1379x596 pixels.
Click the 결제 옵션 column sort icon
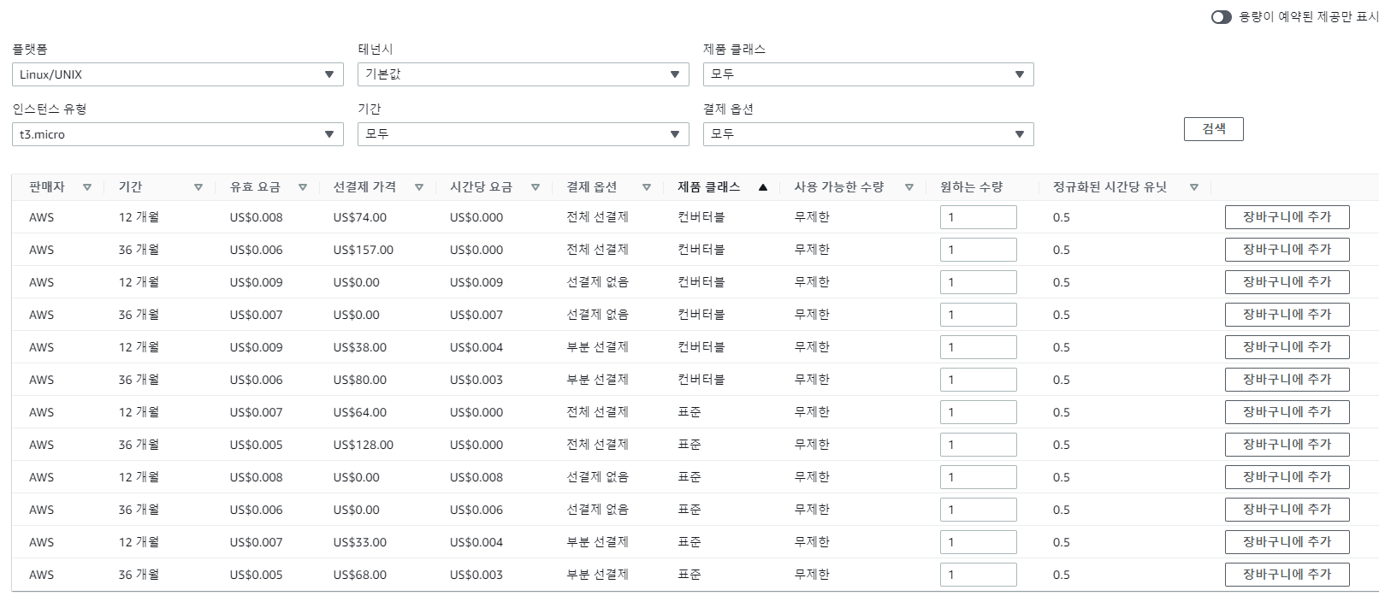pyautogui.click(x=647, y=187)
